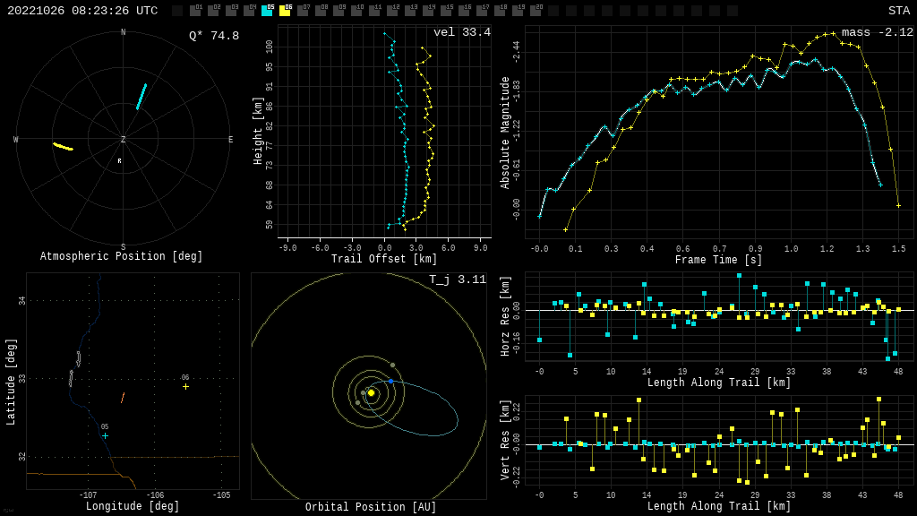Image resolution: width=917 pixels, height=516 pixels.
Task: Click the cyan 05 station cross on map
Action: click(x=105, y=436)
